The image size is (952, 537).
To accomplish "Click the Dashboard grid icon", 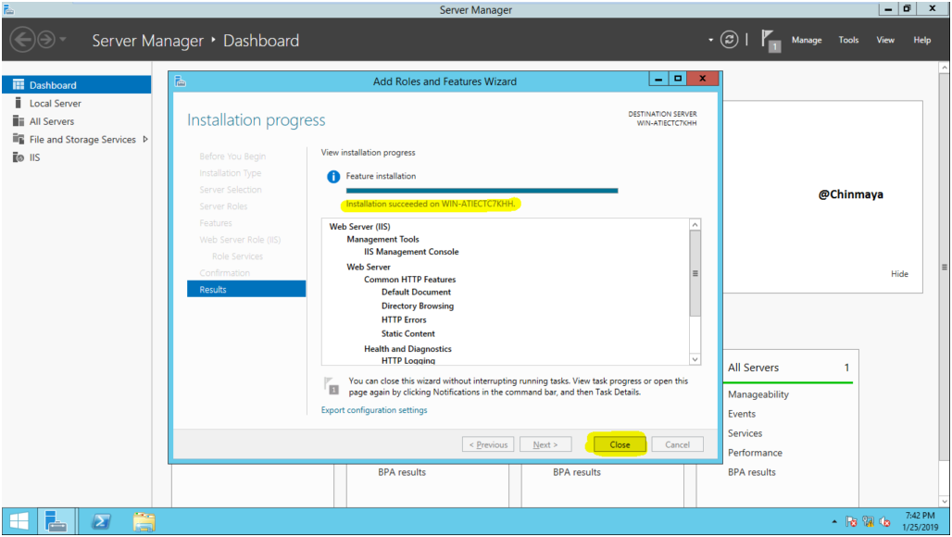I will [x=19, y=84].
